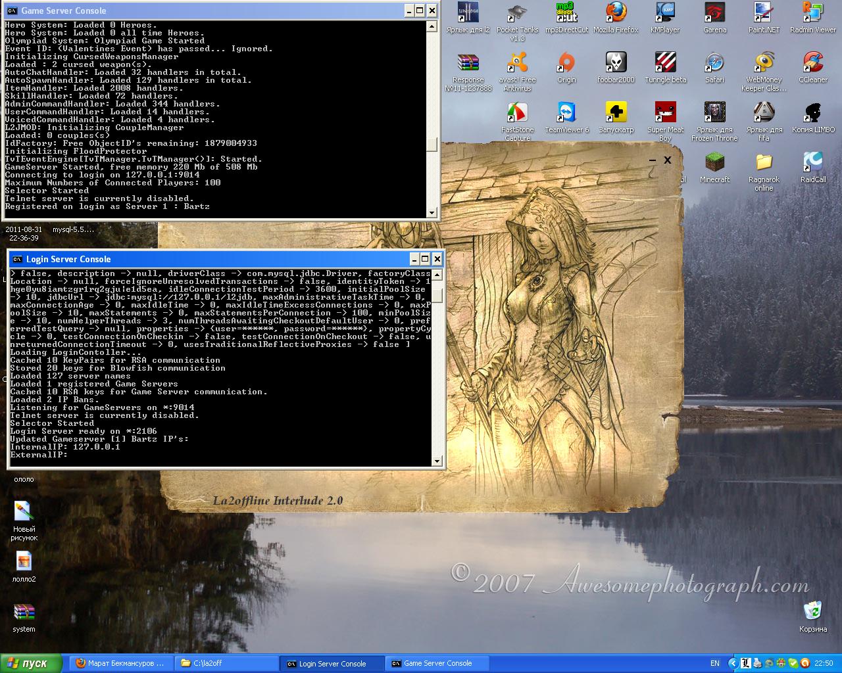Viewport: 842px width, 673px height.
Task: Launch TeamViewer 6 desktop shortcut
Action: (x=566, y=118)
